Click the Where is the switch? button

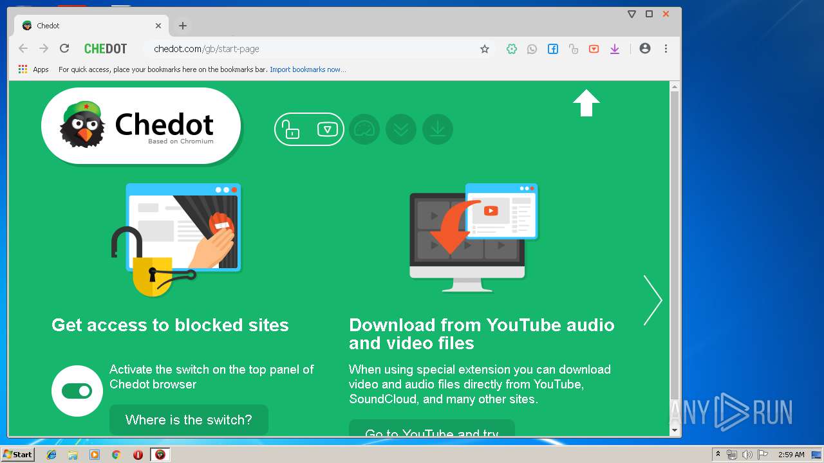(x=189, y=420)
